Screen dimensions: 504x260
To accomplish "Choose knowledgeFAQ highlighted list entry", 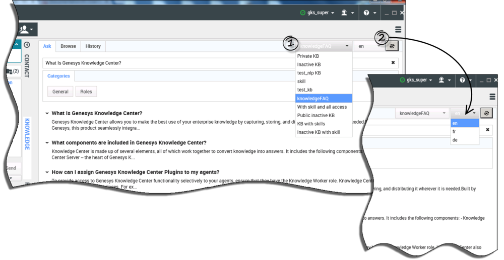I will (324, 99).
